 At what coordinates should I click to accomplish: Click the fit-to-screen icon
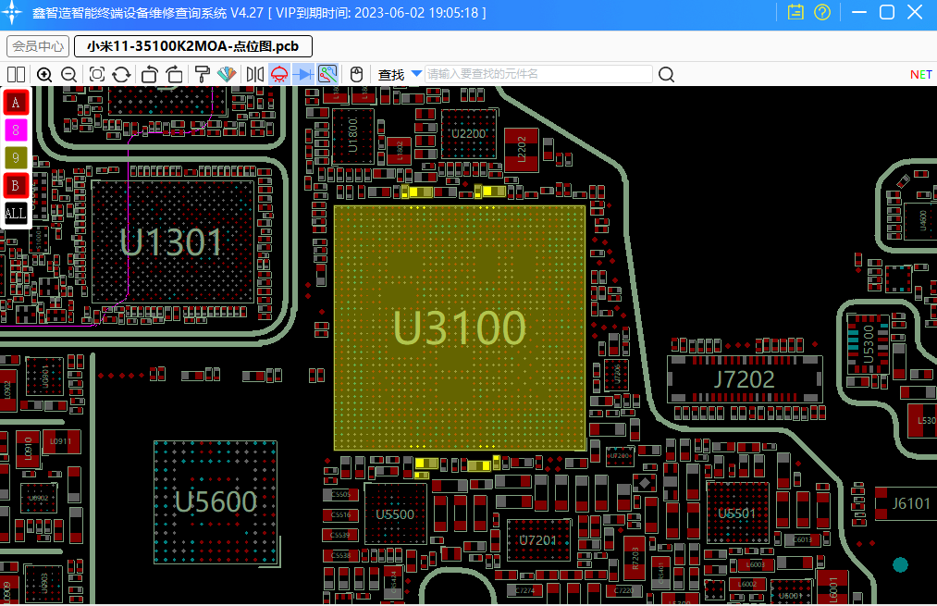click(97, 75)
